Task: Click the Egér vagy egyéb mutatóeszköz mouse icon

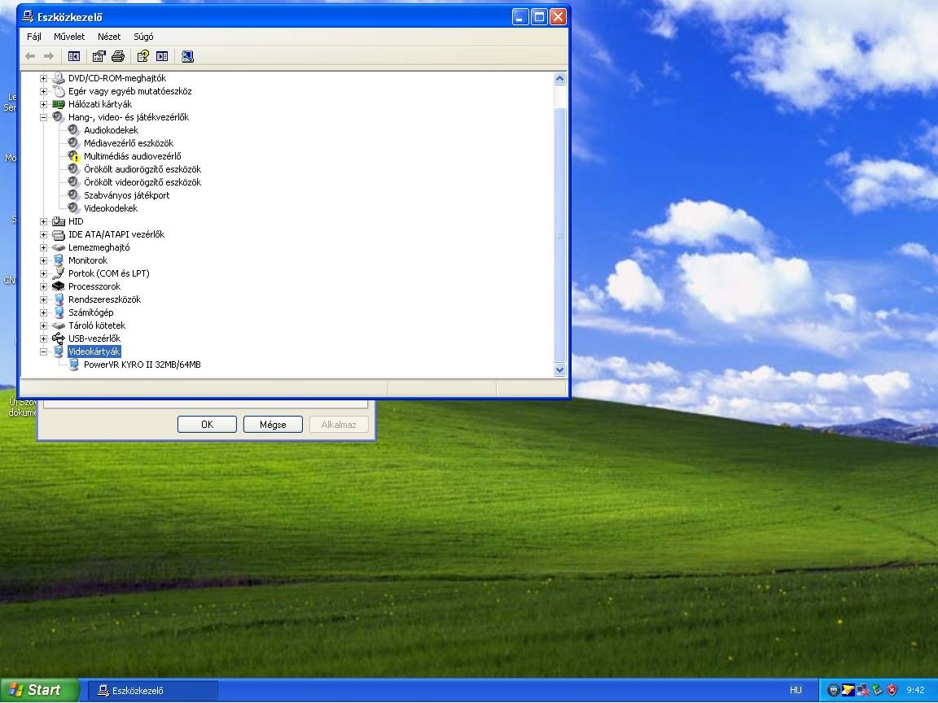Action: pos(58,91)
